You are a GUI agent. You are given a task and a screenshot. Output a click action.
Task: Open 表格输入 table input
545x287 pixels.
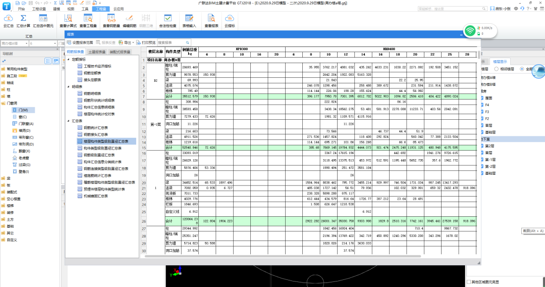[x=189, y=21]
